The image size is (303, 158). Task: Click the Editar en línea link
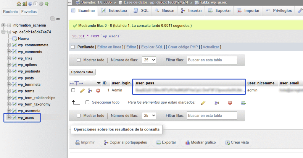(109, 47)
